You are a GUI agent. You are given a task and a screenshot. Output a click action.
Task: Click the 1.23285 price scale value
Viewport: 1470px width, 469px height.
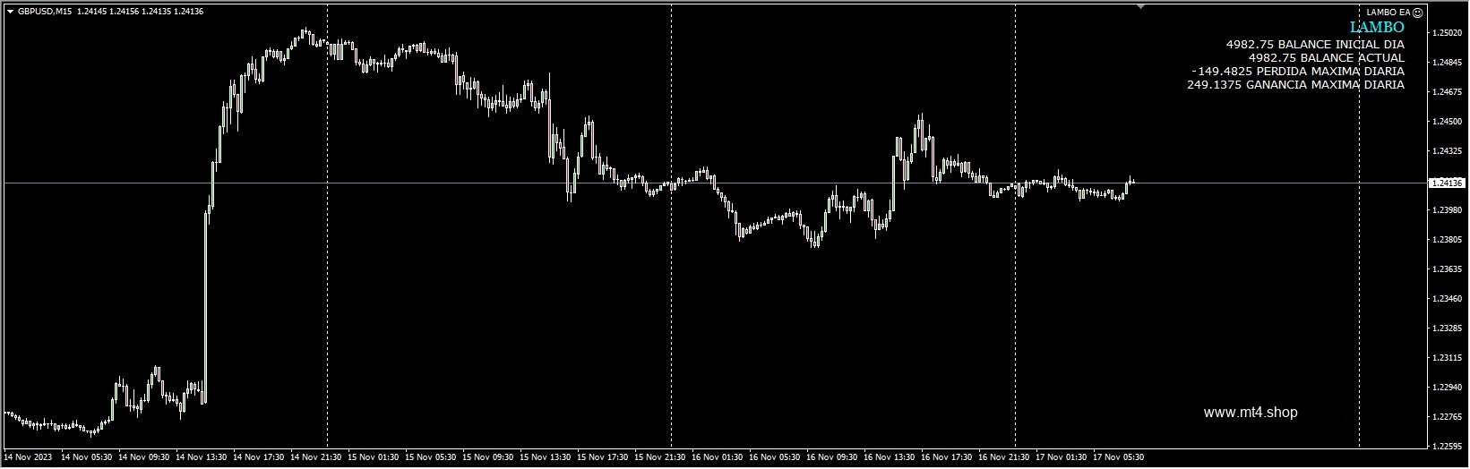point(1447,328)
